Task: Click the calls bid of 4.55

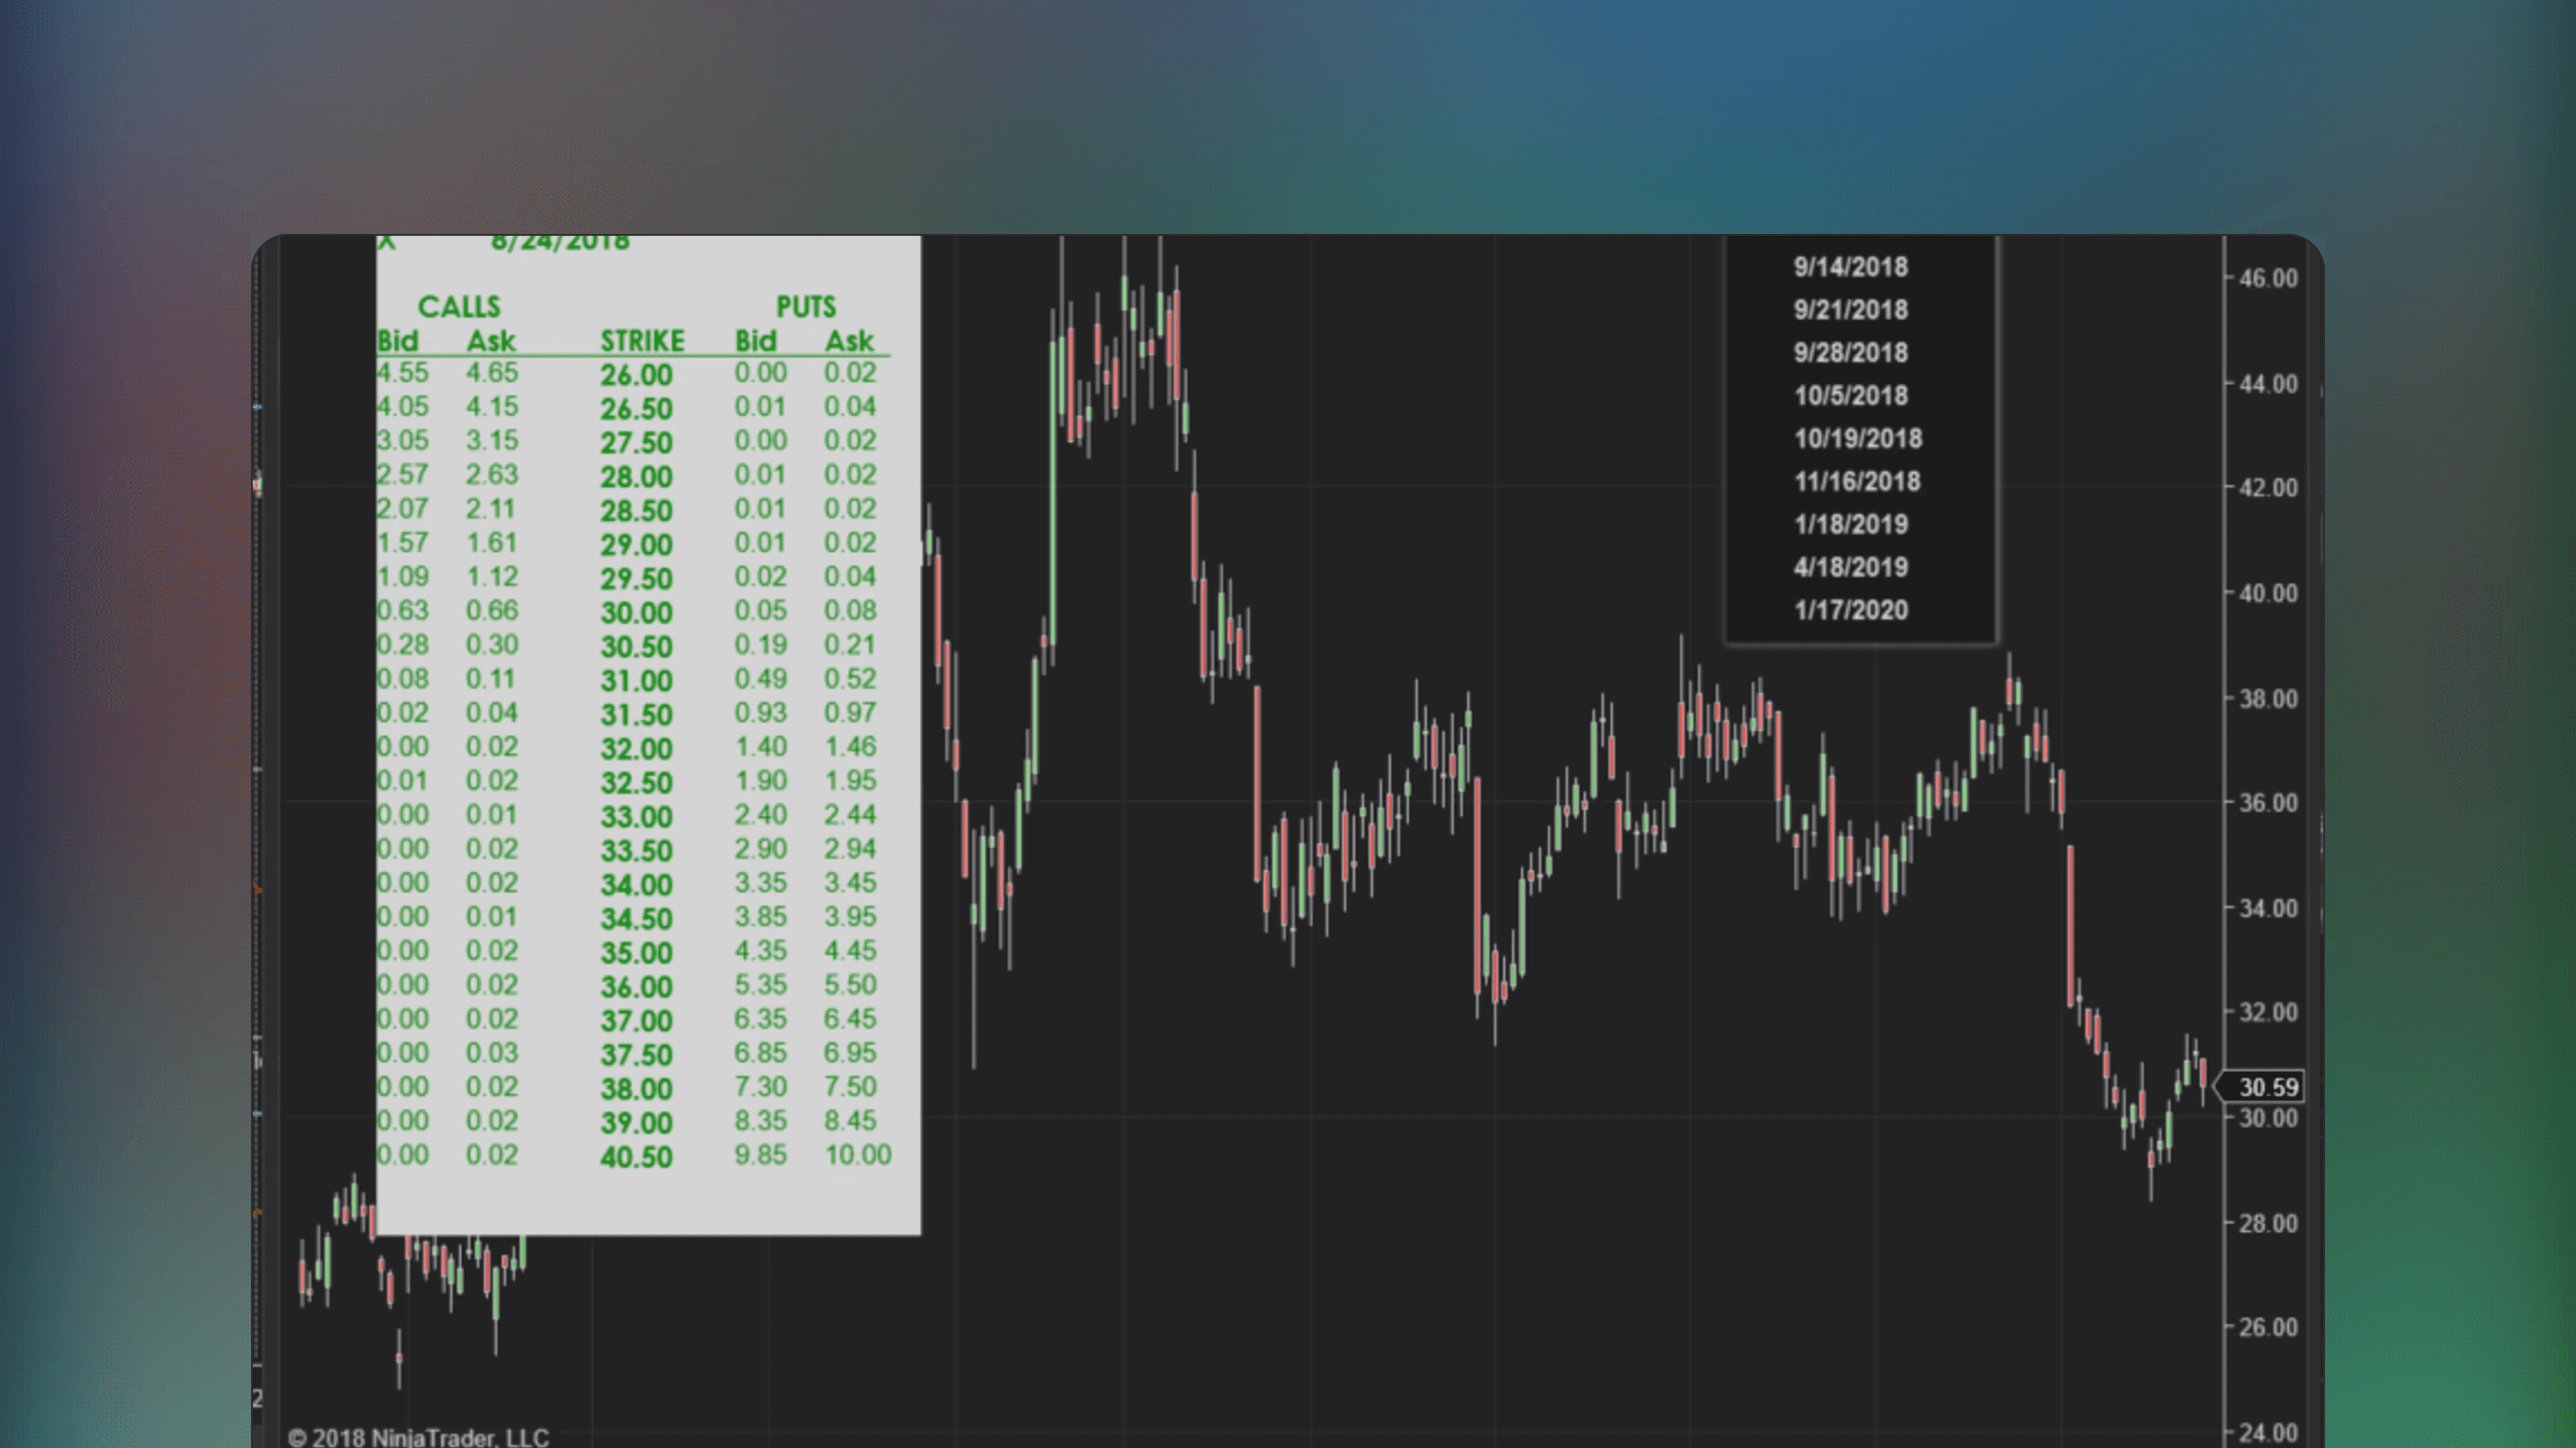Action: [x=404, y=374]
